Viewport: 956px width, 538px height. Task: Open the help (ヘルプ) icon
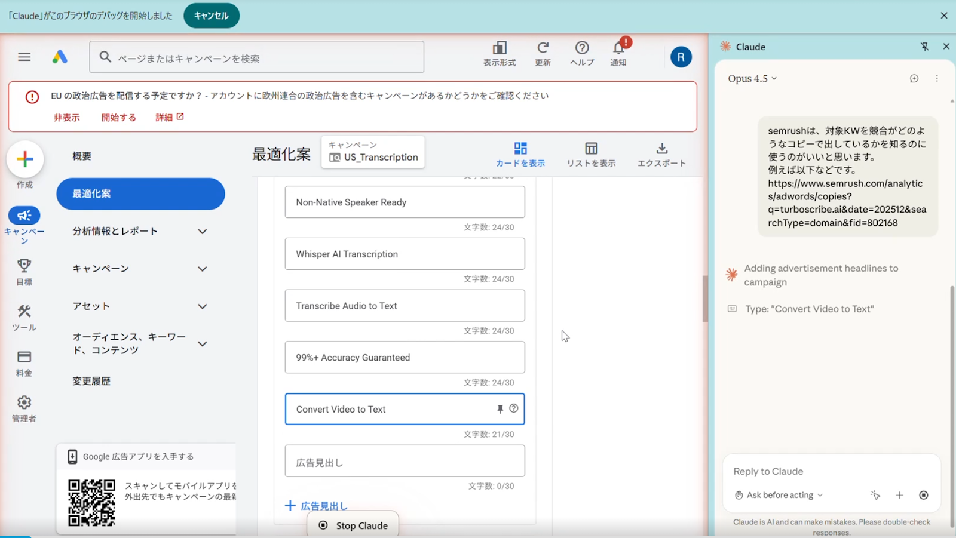581,48
